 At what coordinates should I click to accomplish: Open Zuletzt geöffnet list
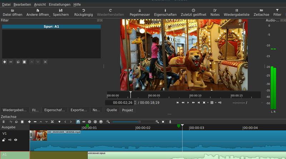click(x=193, y=12)
